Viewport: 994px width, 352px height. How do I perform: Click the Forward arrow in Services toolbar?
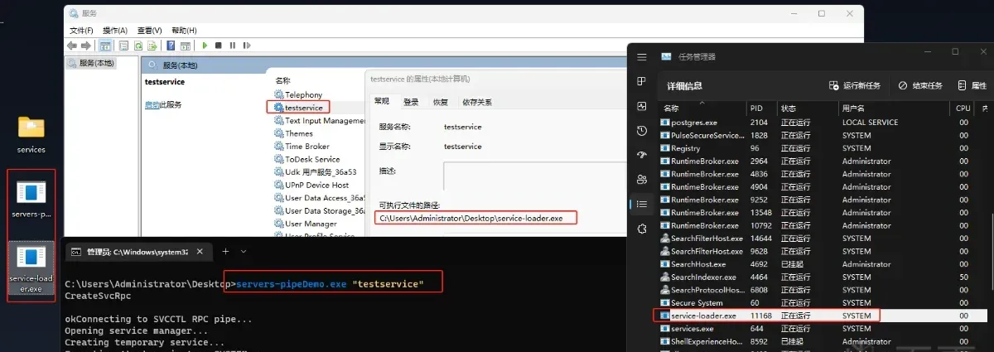pos(85,46)
